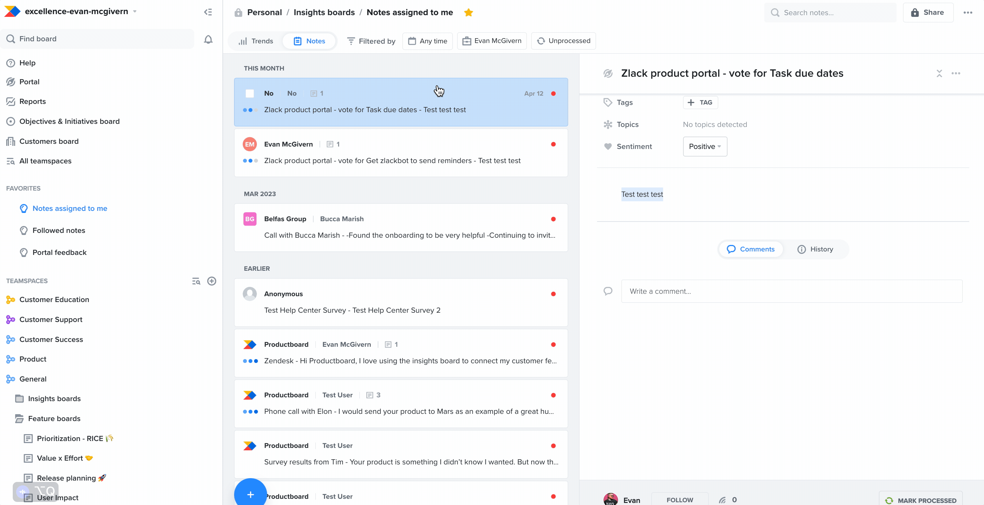
Task: Go to Insights boards breadcrumb
Action: point(324,13)
